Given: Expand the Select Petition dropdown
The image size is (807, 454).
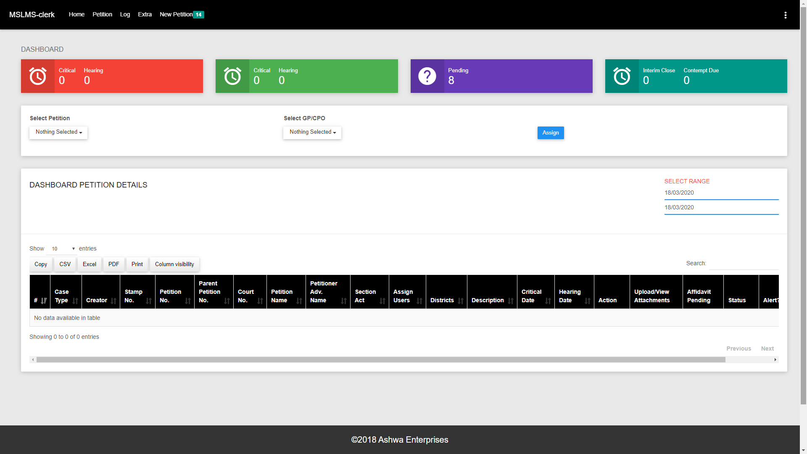Looking at the screenshot, I should 58,132.
